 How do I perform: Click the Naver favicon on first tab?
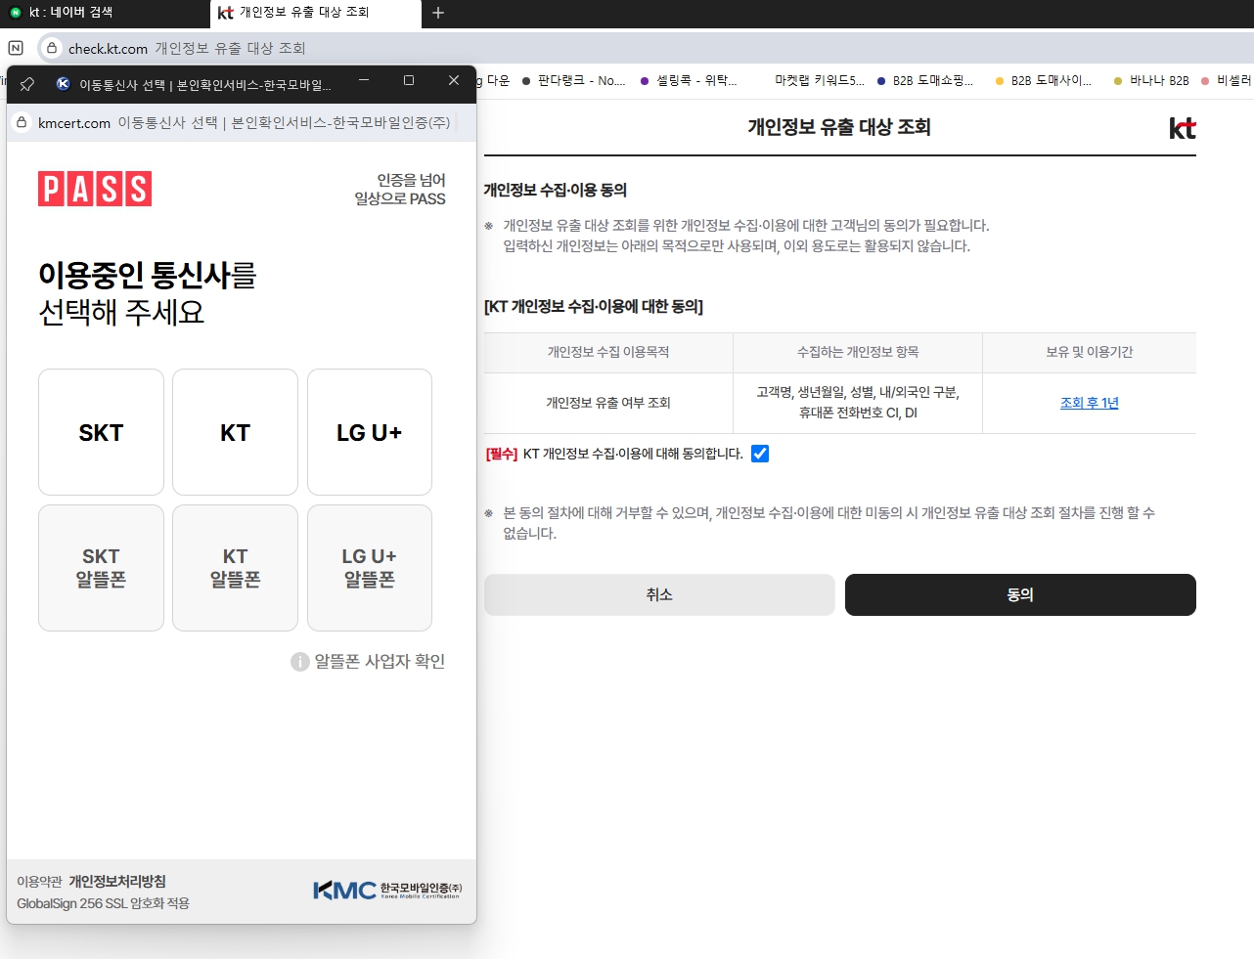point(16,13)
